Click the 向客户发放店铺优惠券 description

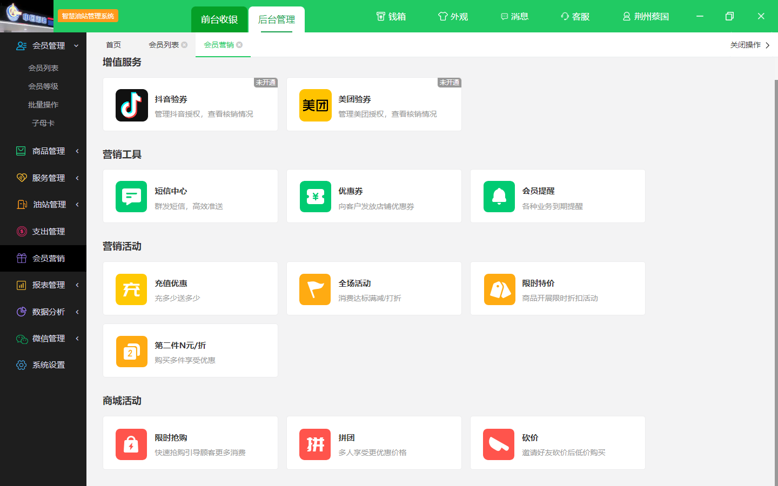tap(376, 206)
